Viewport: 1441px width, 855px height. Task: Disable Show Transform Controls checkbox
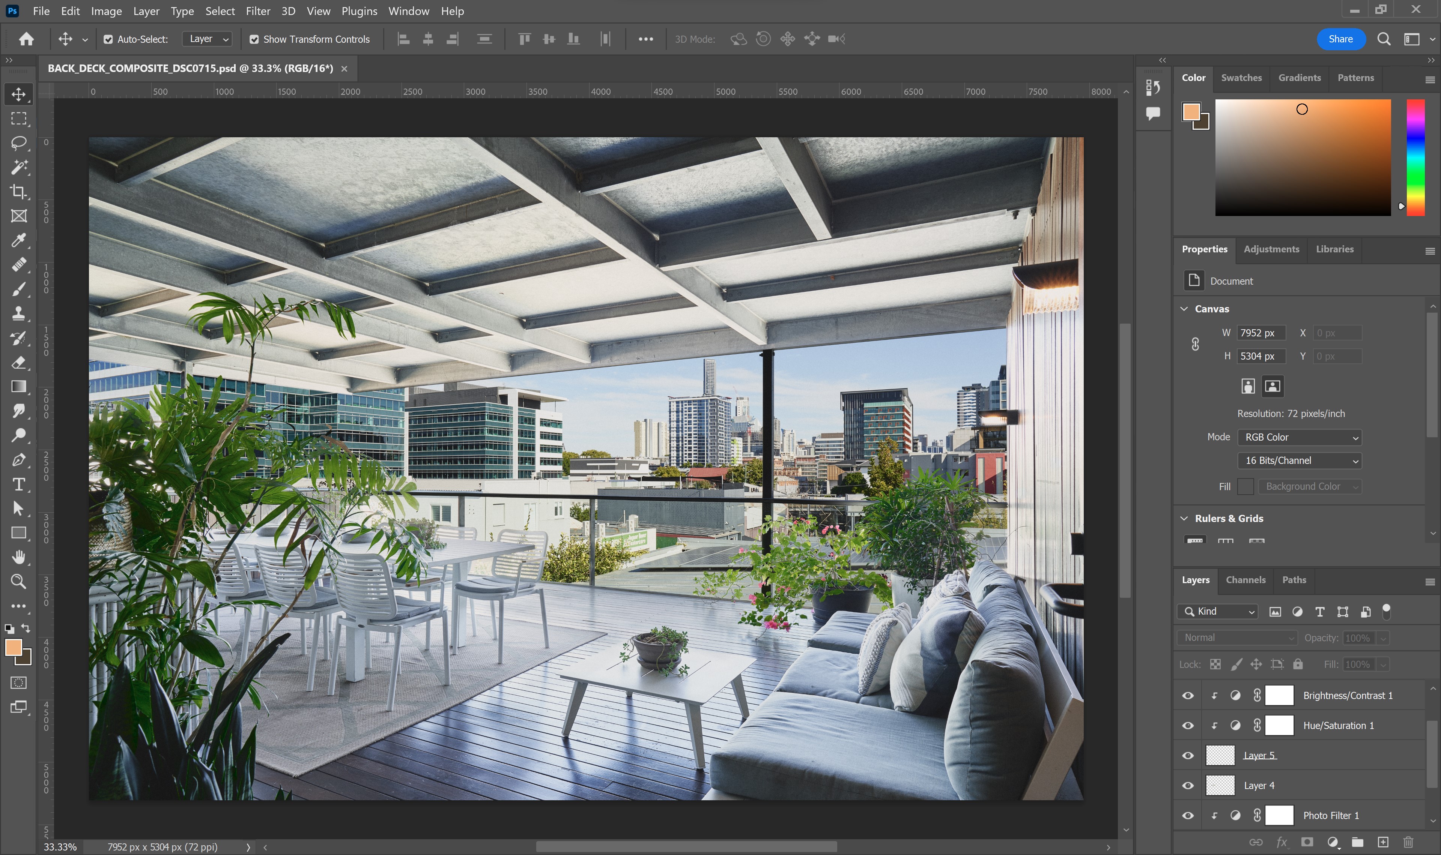pos(254,39)
